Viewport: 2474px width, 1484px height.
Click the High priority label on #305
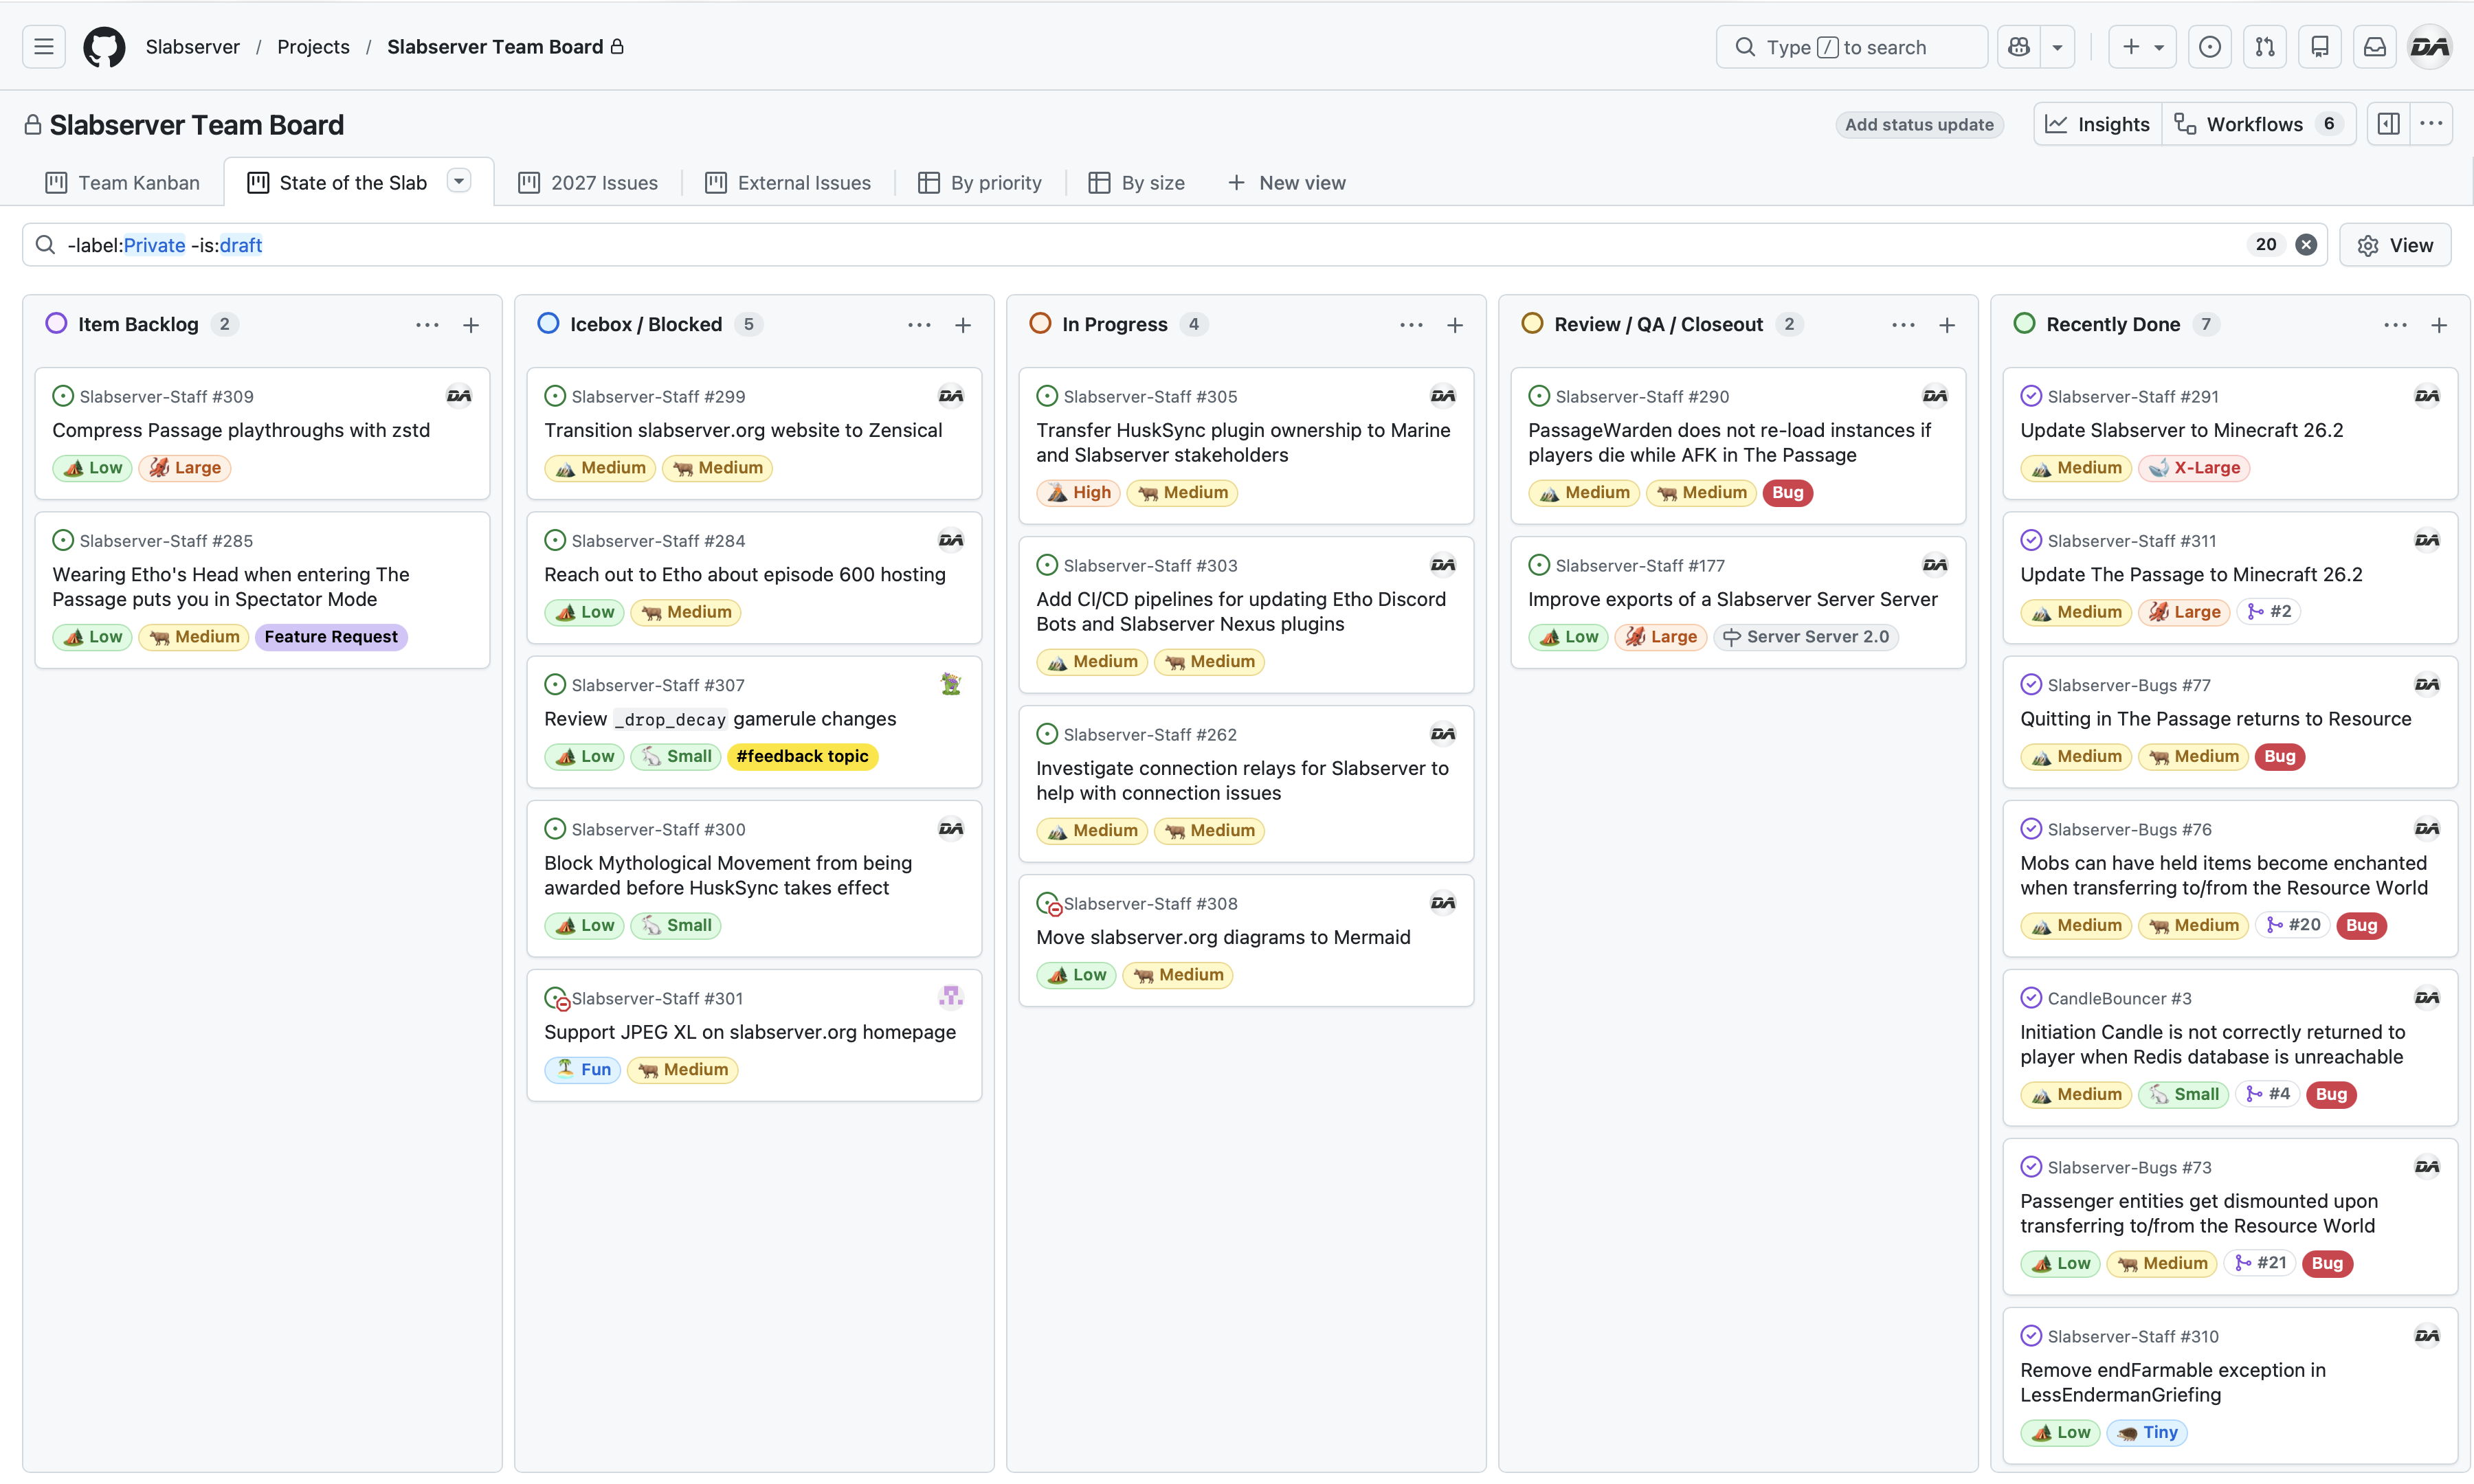(1079, 493)
